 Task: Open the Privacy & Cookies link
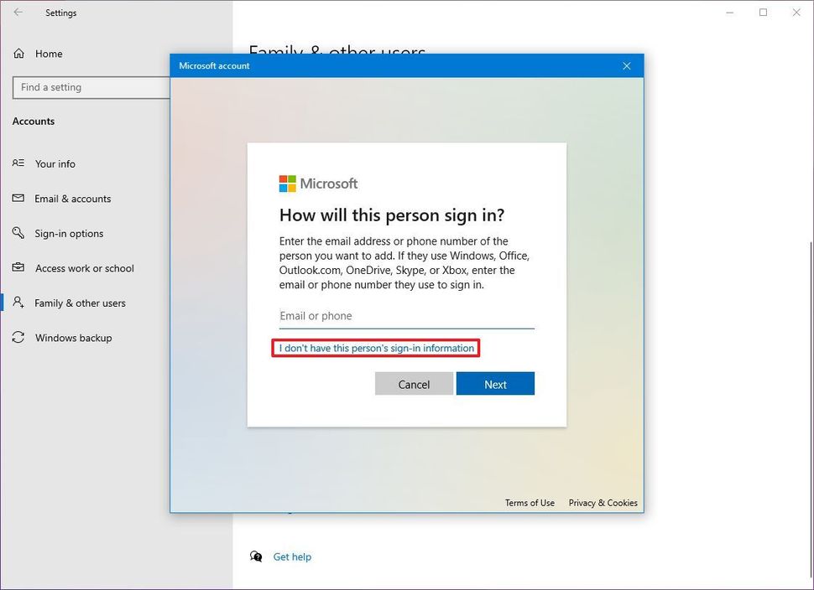(603, 503)
